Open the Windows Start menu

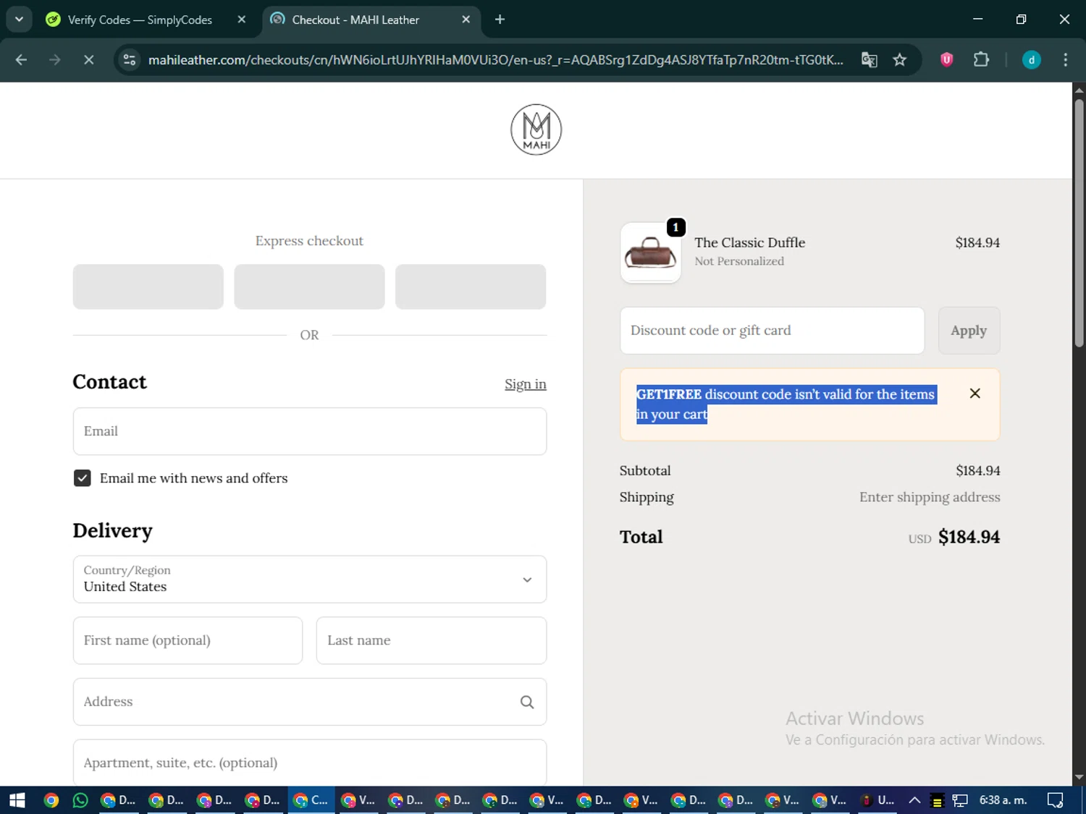(17, 800)
